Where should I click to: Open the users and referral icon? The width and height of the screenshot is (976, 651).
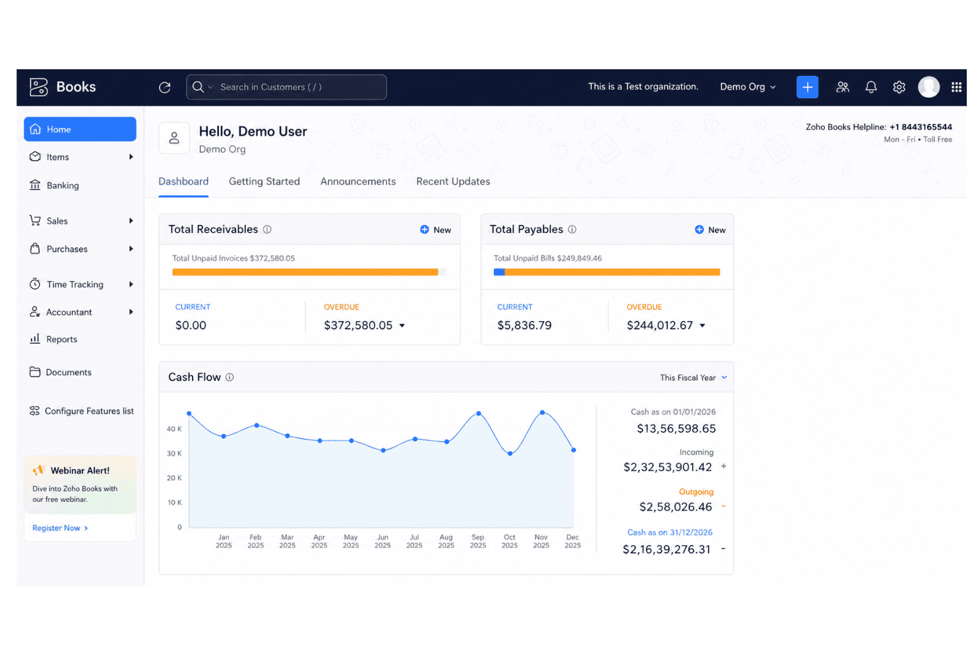(x=843, y=87)
